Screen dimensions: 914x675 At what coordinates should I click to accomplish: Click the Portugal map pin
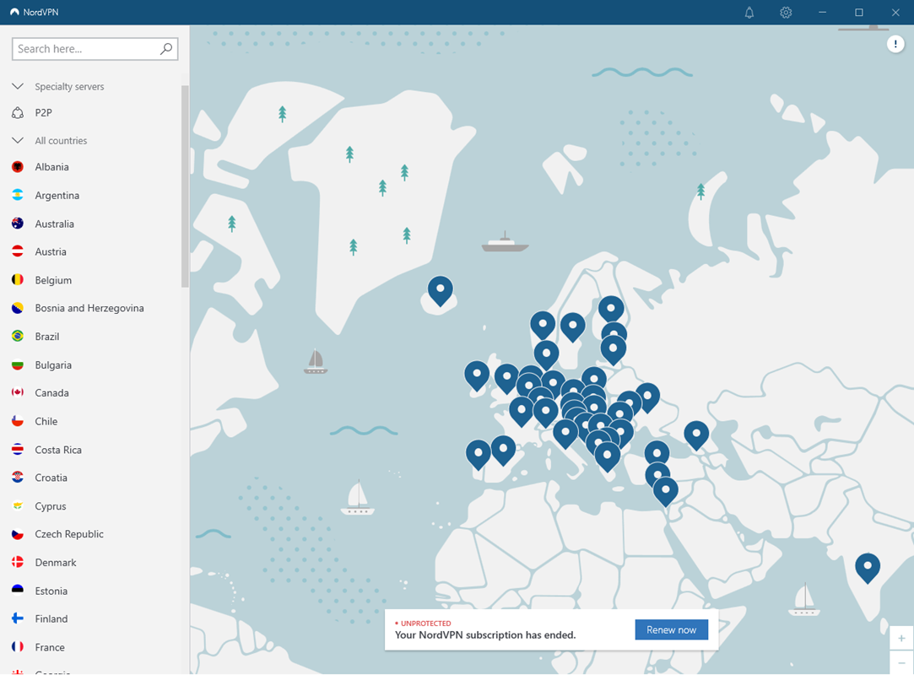(x=478, y=453)
